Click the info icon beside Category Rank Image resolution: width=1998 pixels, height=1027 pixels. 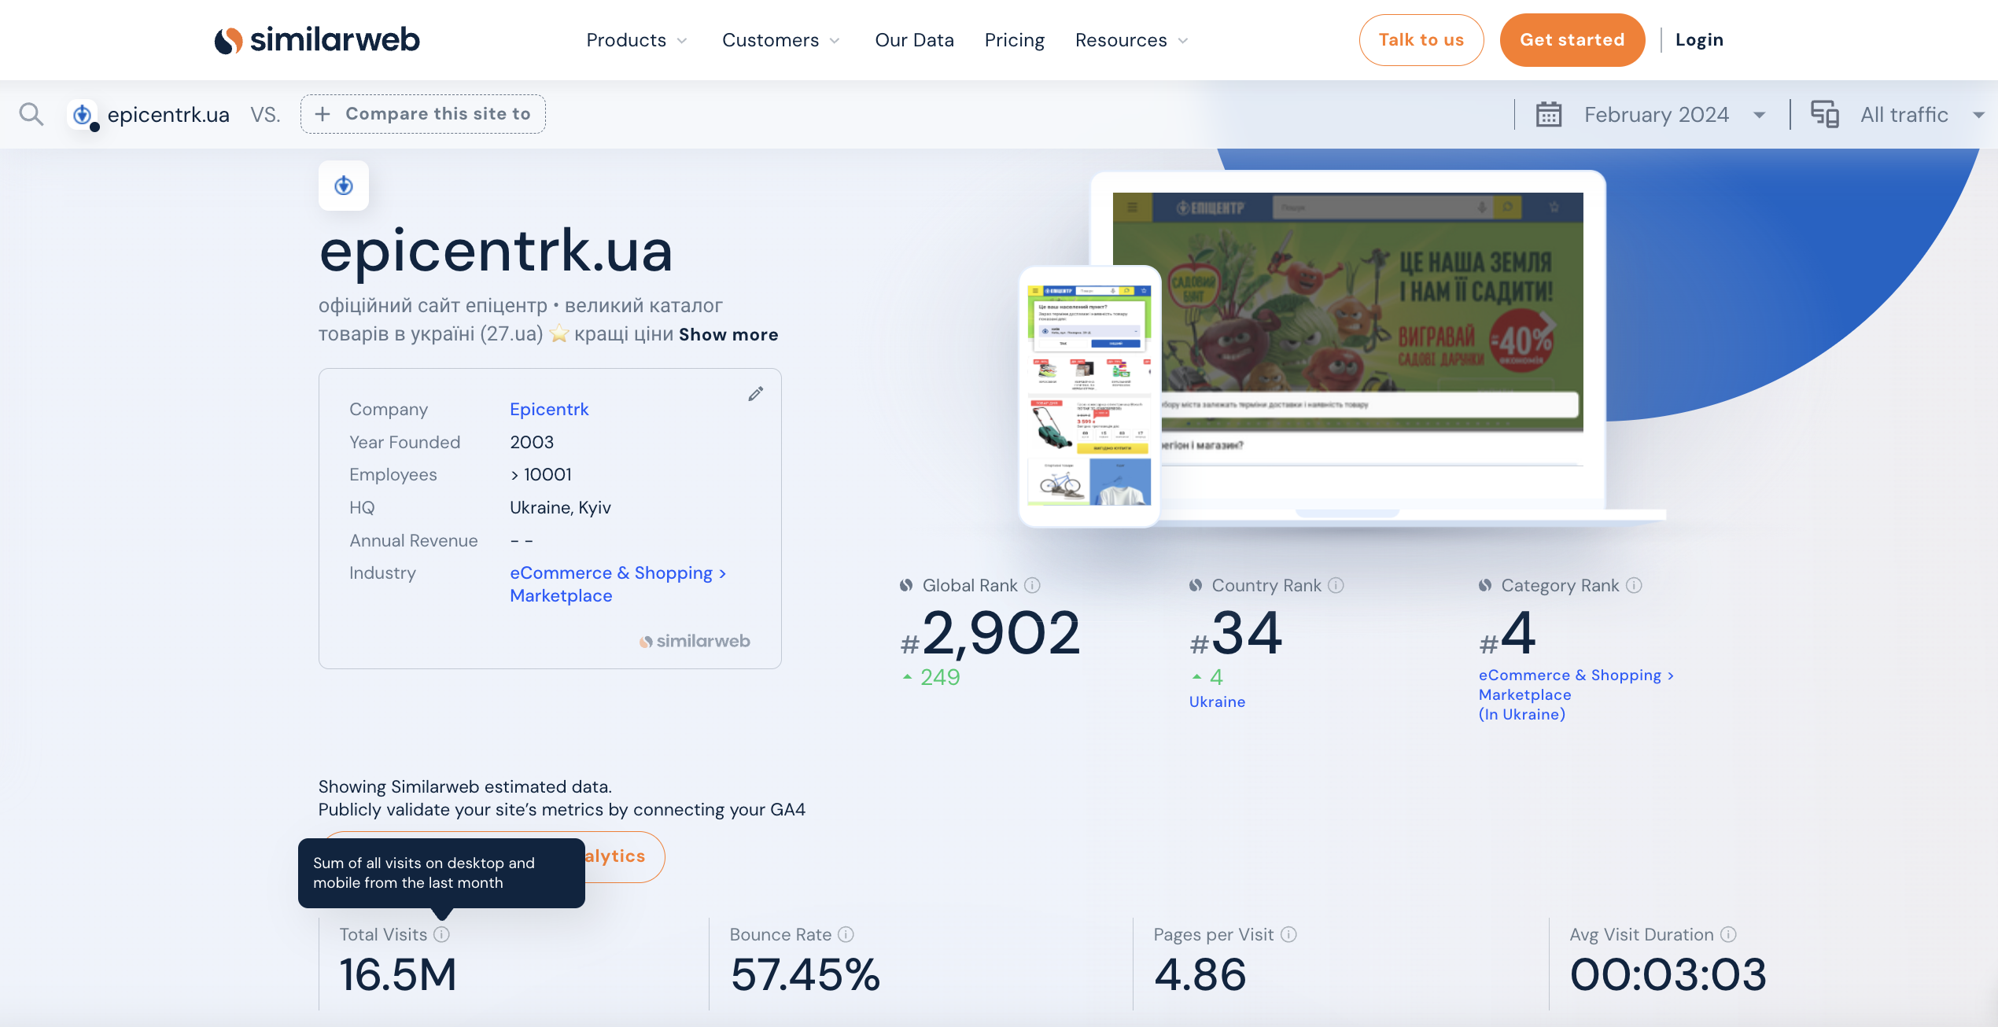pos(1635,585)
